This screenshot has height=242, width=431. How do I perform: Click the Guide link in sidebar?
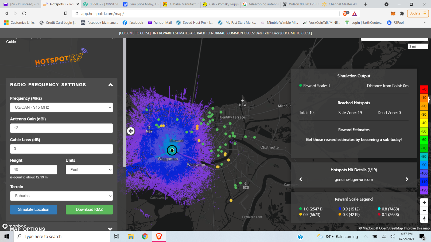pyautogui.click(x=11, y=42)
